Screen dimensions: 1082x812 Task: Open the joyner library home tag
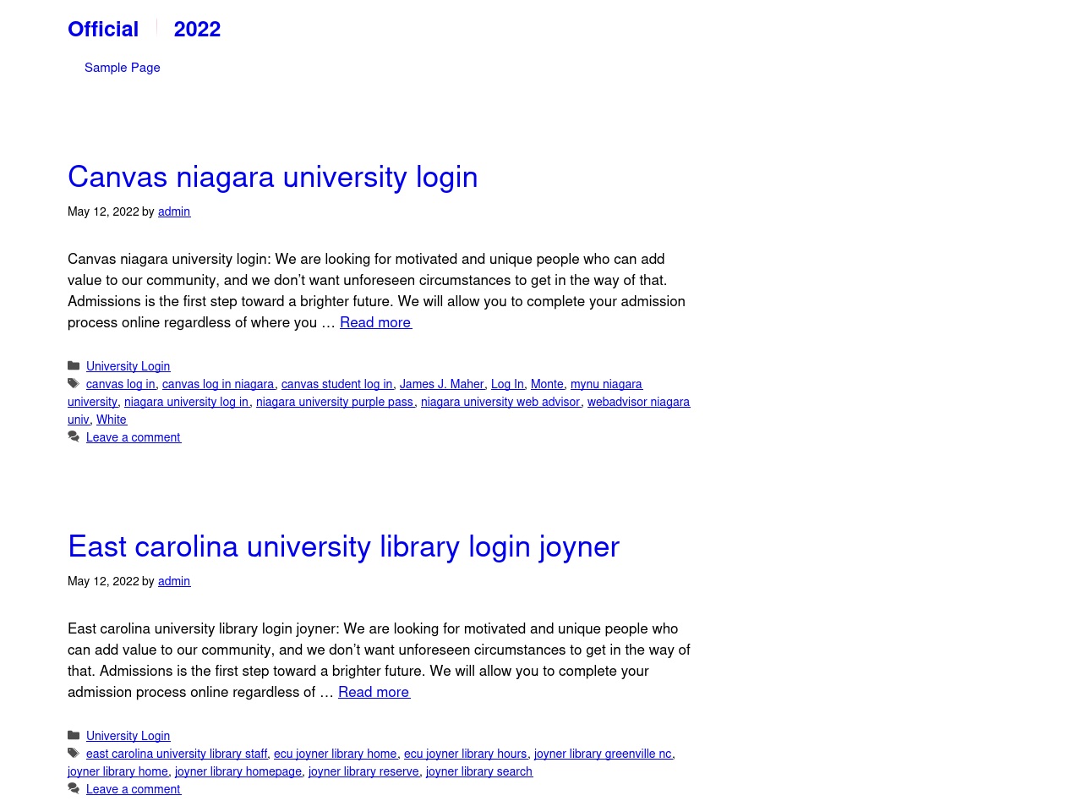(x=117, y=771)
